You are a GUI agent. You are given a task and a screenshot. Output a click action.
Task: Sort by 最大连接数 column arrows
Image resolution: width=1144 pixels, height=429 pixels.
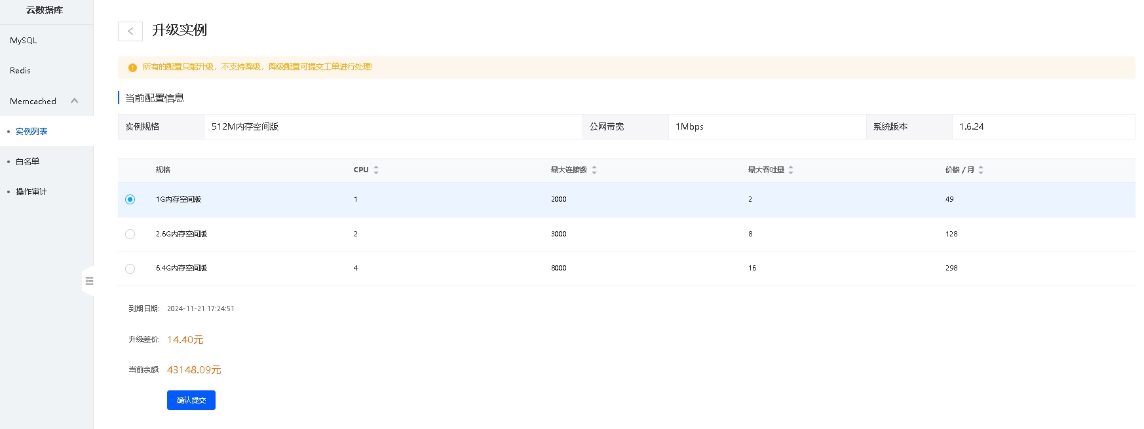pyautogui.click(x=594, y=170)
